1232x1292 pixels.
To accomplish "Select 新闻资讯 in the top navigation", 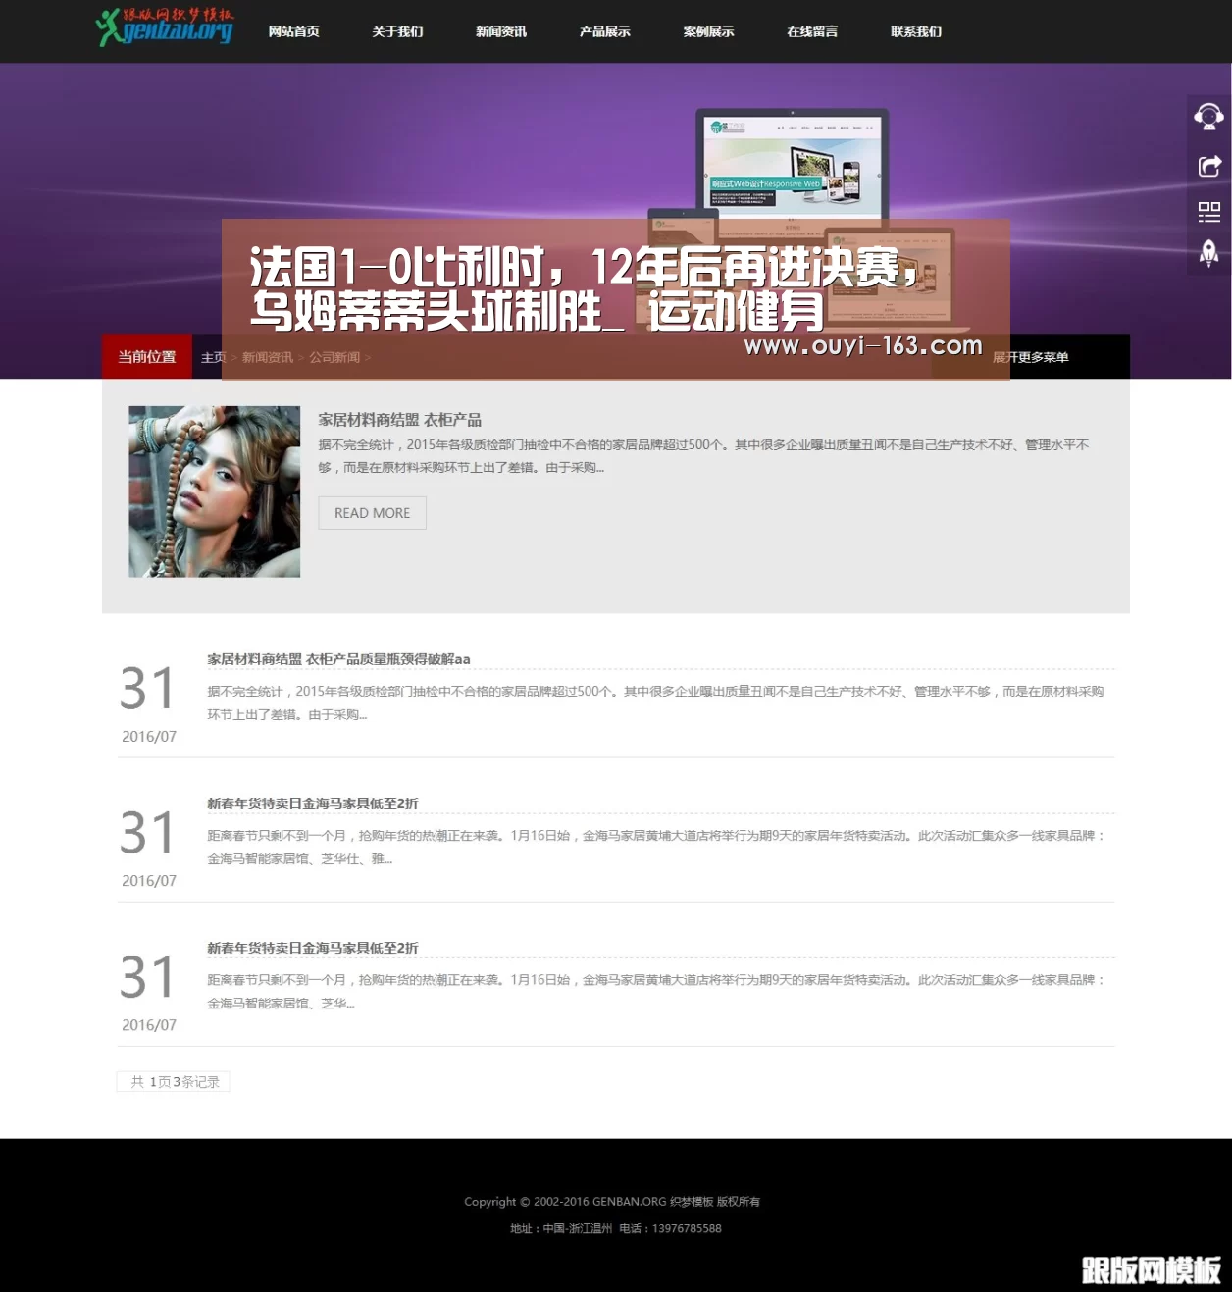I will [501, 31].
